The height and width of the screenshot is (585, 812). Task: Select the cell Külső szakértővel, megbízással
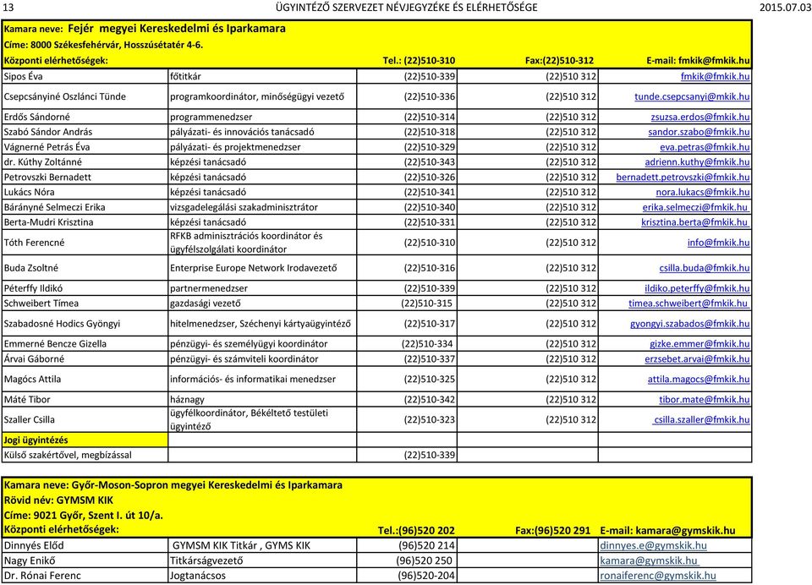(68, 455)
